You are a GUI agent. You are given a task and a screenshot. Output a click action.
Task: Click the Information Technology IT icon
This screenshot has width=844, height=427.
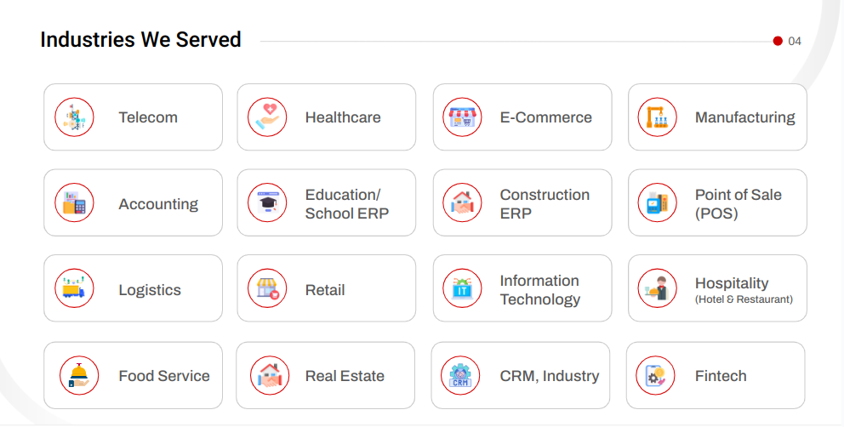click(x=462, y=289)
